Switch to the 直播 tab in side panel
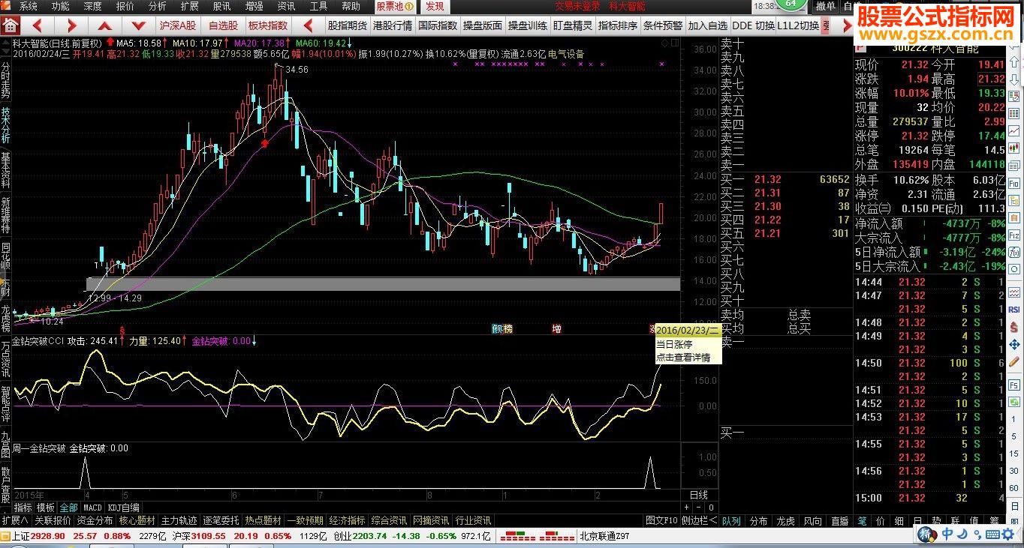 pos(839,521)
